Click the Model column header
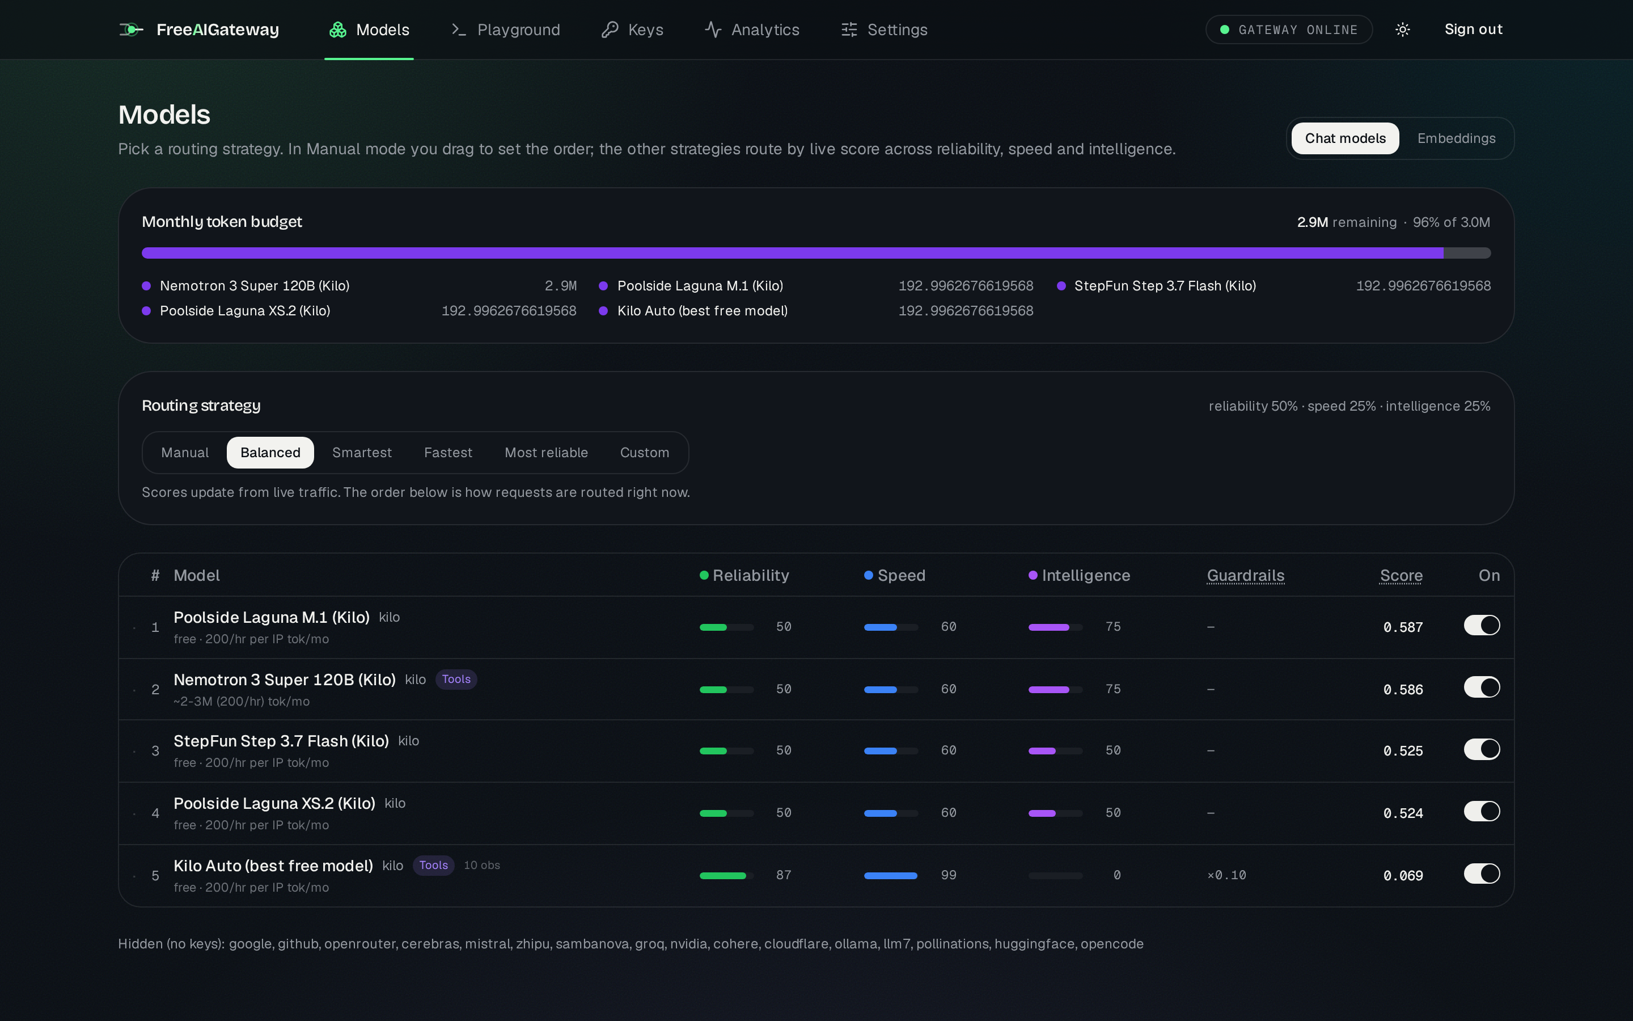1633x1021 pixels. [x=196, y=575]
